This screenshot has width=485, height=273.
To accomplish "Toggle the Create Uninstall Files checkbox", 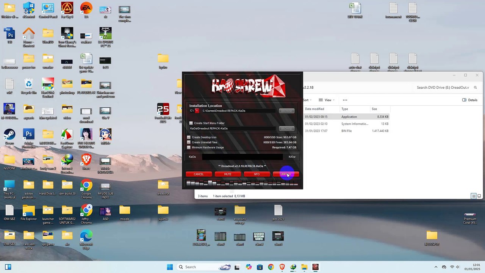I will [x=189, y=142].
